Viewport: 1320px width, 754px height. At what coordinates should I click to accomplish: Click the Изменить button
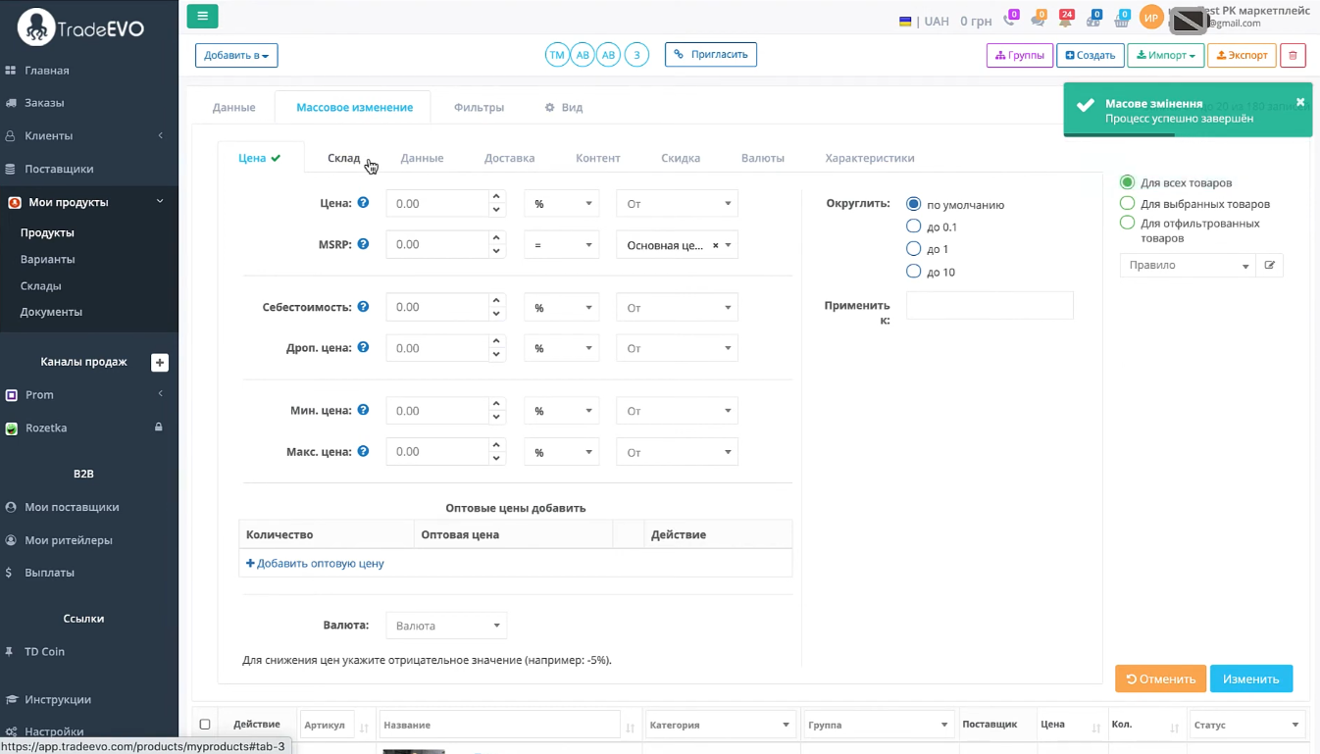click(1251, 679)
